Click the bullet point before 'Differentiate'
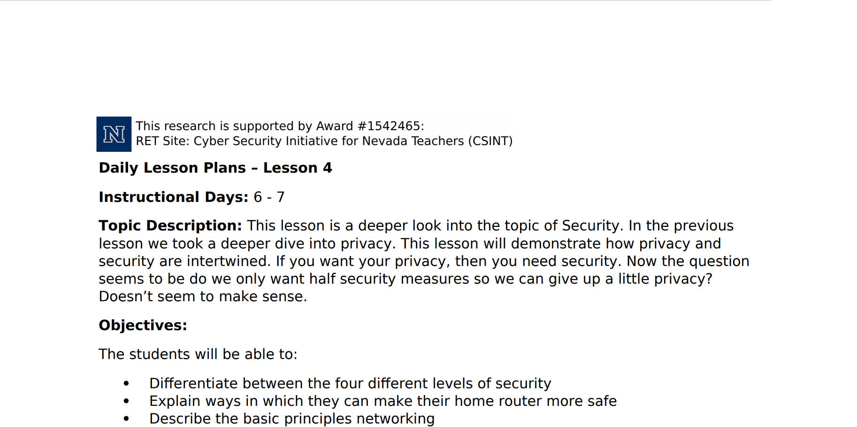This screenshot has height=427, width=857. 126,384
